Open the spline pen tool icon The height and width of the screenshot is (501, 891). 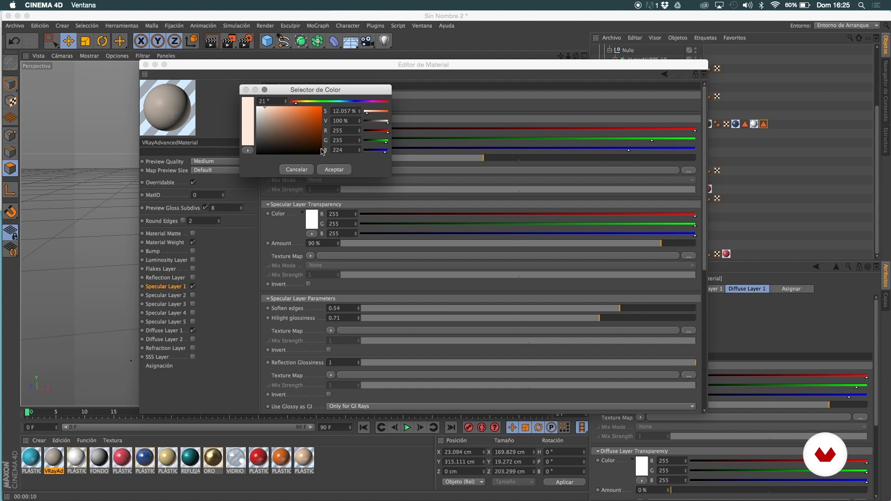point(284,41)
